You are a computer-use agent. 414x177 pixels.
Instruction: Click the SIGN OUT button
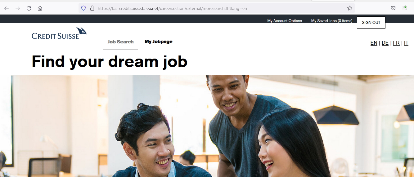[371, 23]
